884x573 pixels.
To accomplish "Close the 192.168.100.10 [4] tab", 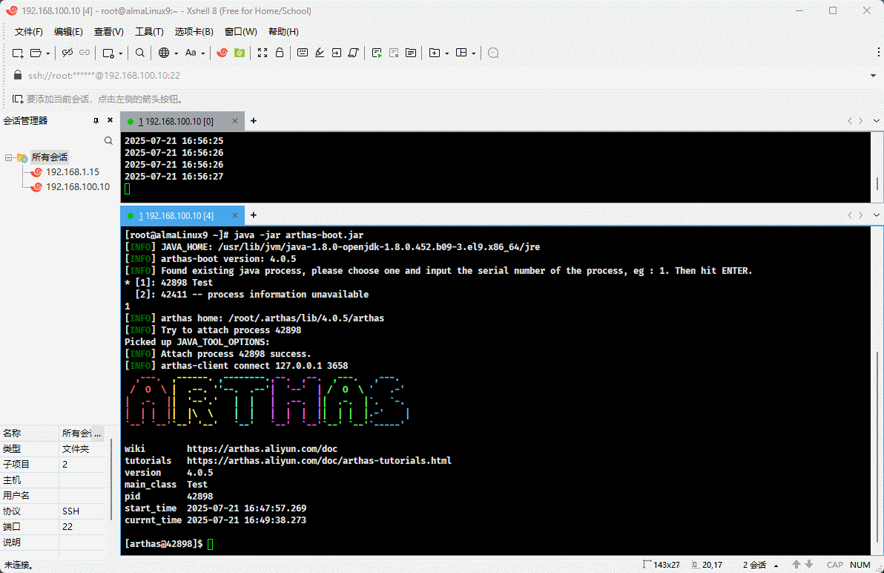I will pos(235,215).
